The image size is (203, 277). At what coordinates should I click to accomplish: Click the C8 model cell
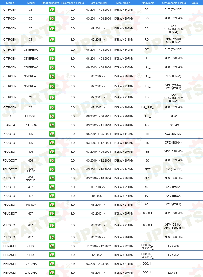(31, 107)
